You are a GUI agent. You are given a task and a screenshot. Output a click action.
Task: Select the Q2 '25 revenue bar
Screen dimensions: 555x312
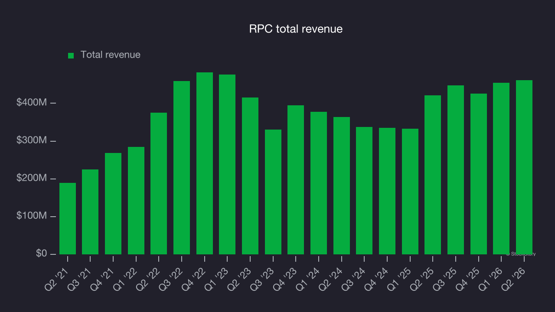tap(433, 175)
